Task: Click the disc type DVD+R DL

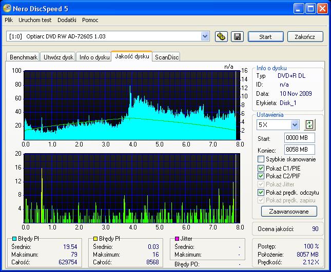Action: point(291,76)
